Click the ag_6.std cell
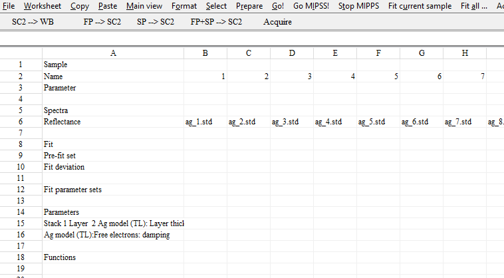The height and width of the screenshot is (278, 504). pos(422,122)
